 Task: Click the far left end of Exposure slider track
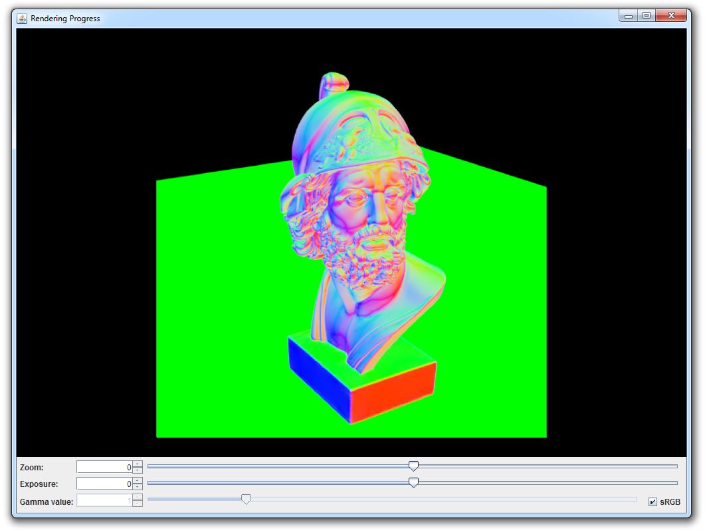click(150, 483)
